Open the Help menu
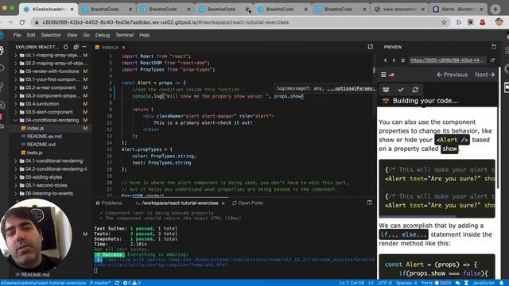The image size is (509, 286). click(145, 35)
